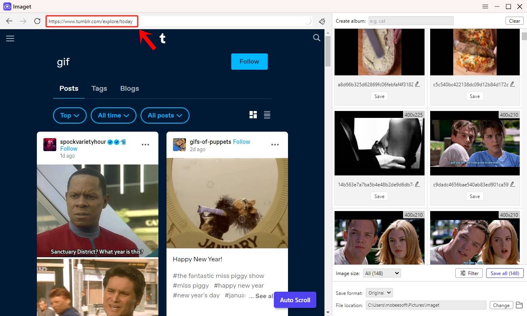Image resolution: width=527 pixels, height=316 pixels.
Task: Open Tumblr search with the magnifier icon
Action: click(316, 38)
